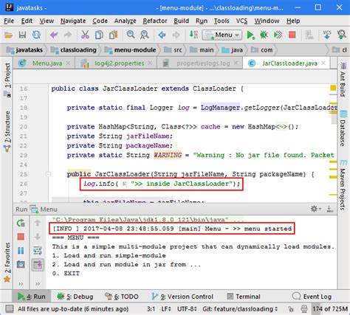
Task: Open the Navigate menu
Action: (73, 21)
